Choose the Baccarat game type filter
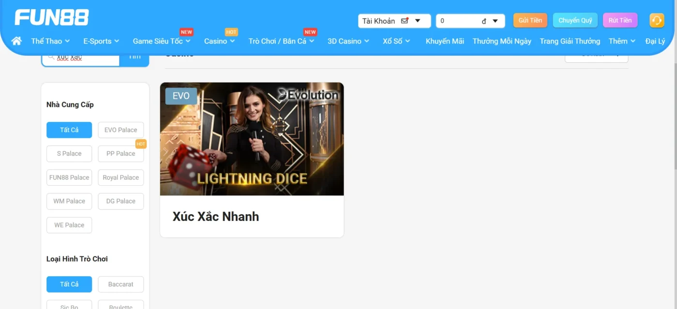Screen dimensions: 677x309 point(121,284)
